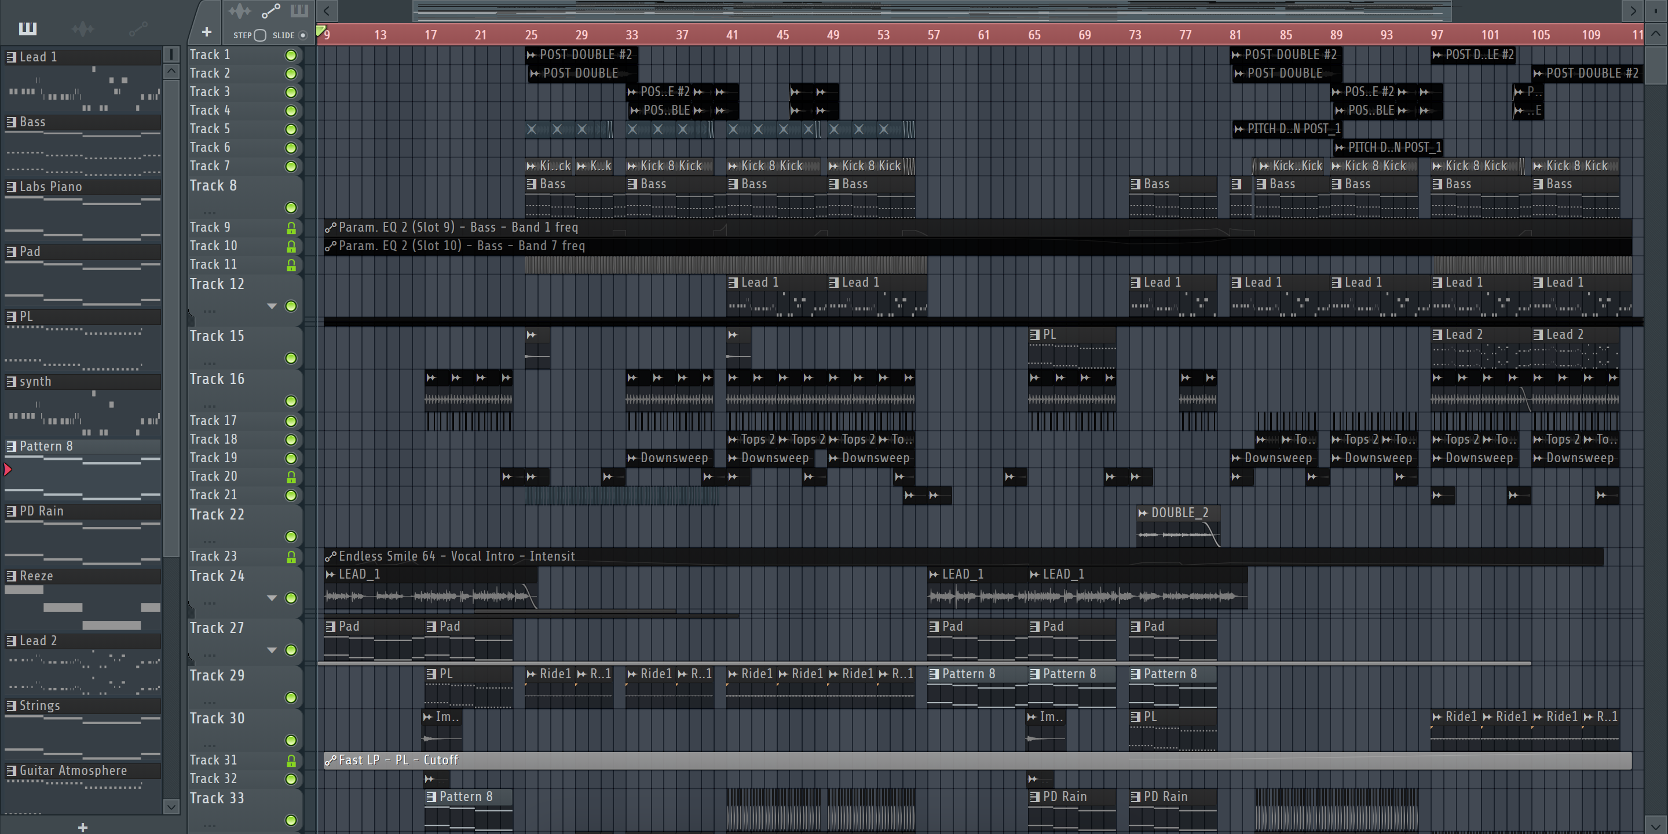Add a new pattern with the bottom plus
Screen dimensions: 1668x834
pyautogui.click(x=82, y=827)
